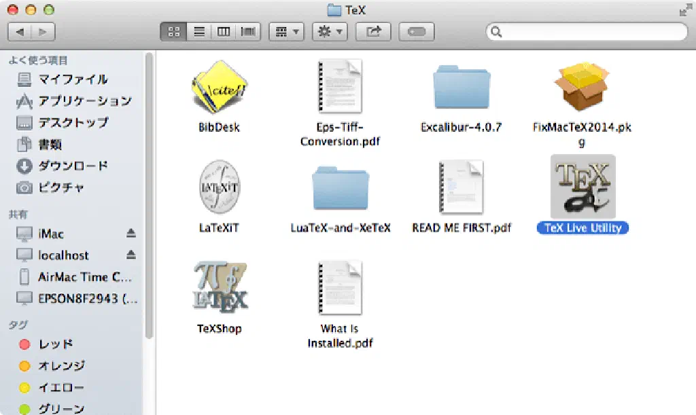This screenshot has height=415, width=696.
Task: Switch to icon view mode
Action: click(x=173, y=31)
